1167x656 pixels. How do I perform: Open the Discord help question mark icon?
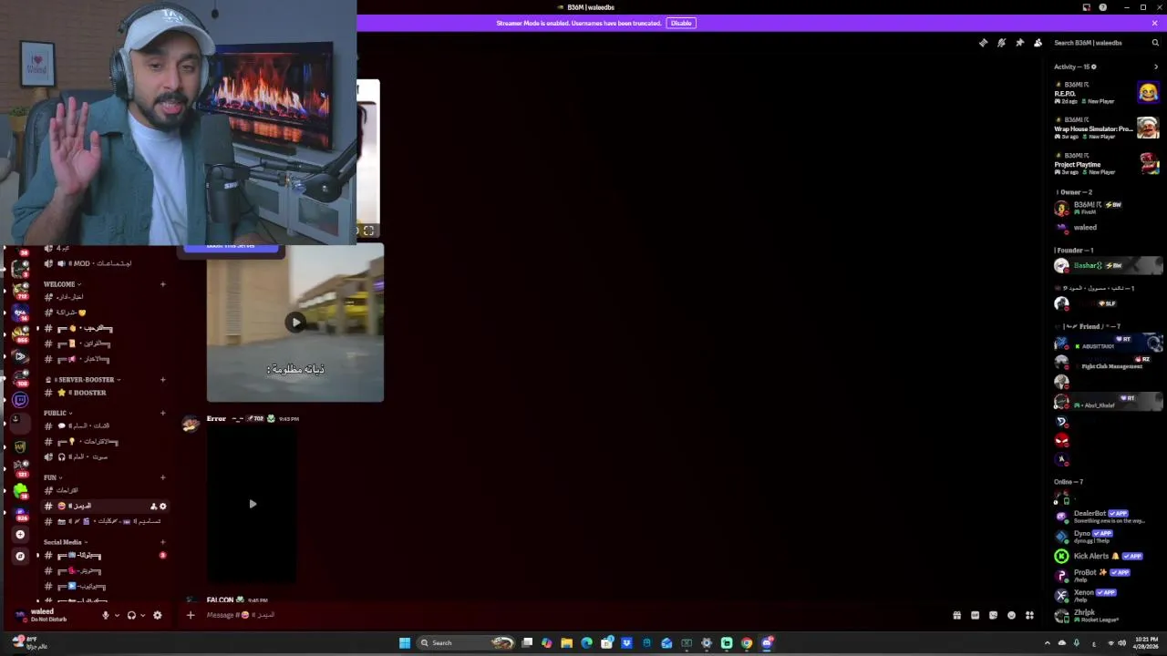point(1103,7)
